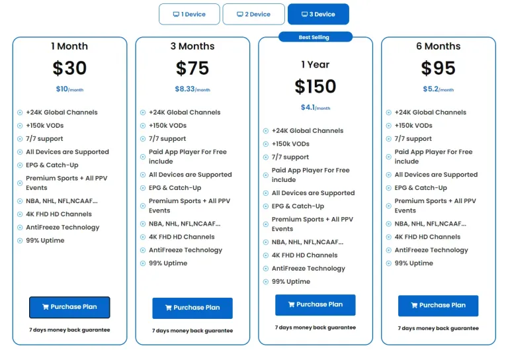Purchase the 3 Months plan
The image size is (508, 350).
192,308
